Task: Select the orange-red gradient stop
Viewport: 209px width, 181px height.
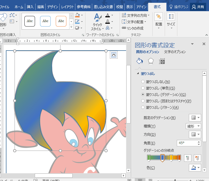Action: point(179,158)
